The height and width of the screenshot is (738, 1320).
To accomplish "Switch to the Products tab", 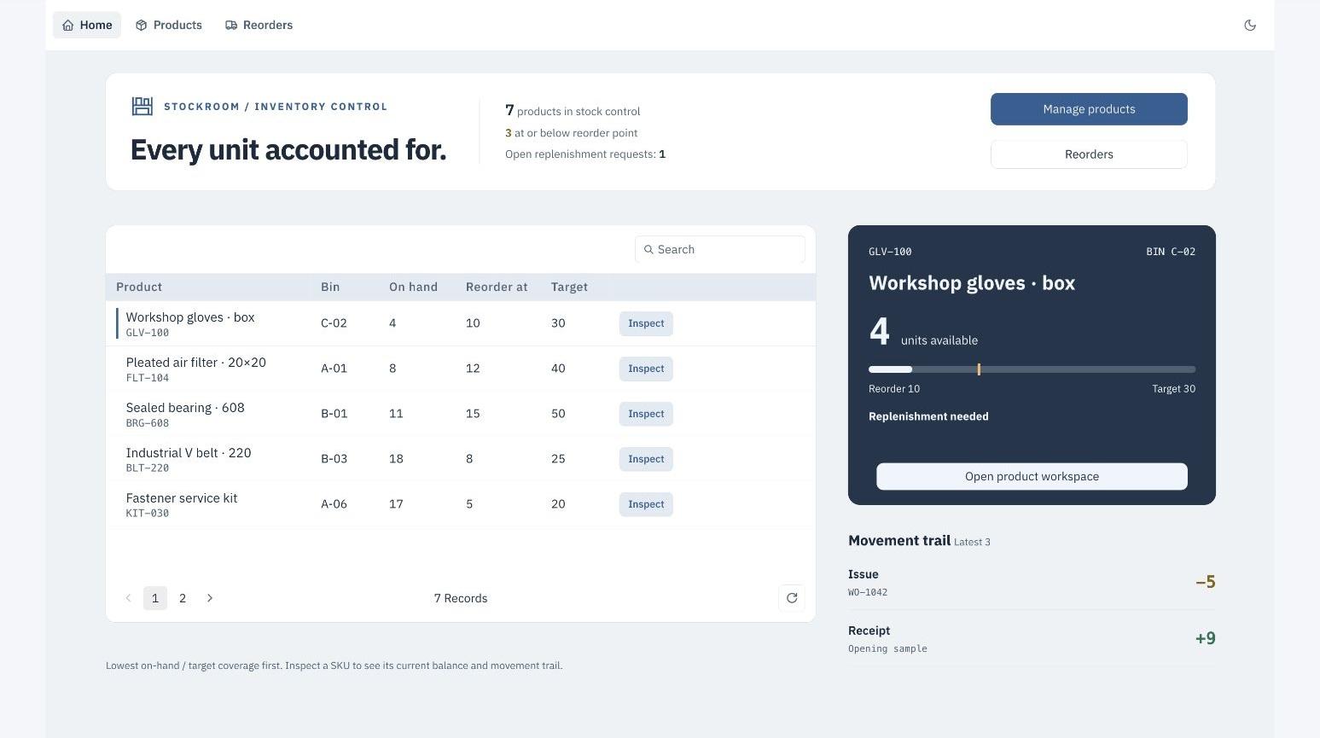I will (x=169, y=25).
